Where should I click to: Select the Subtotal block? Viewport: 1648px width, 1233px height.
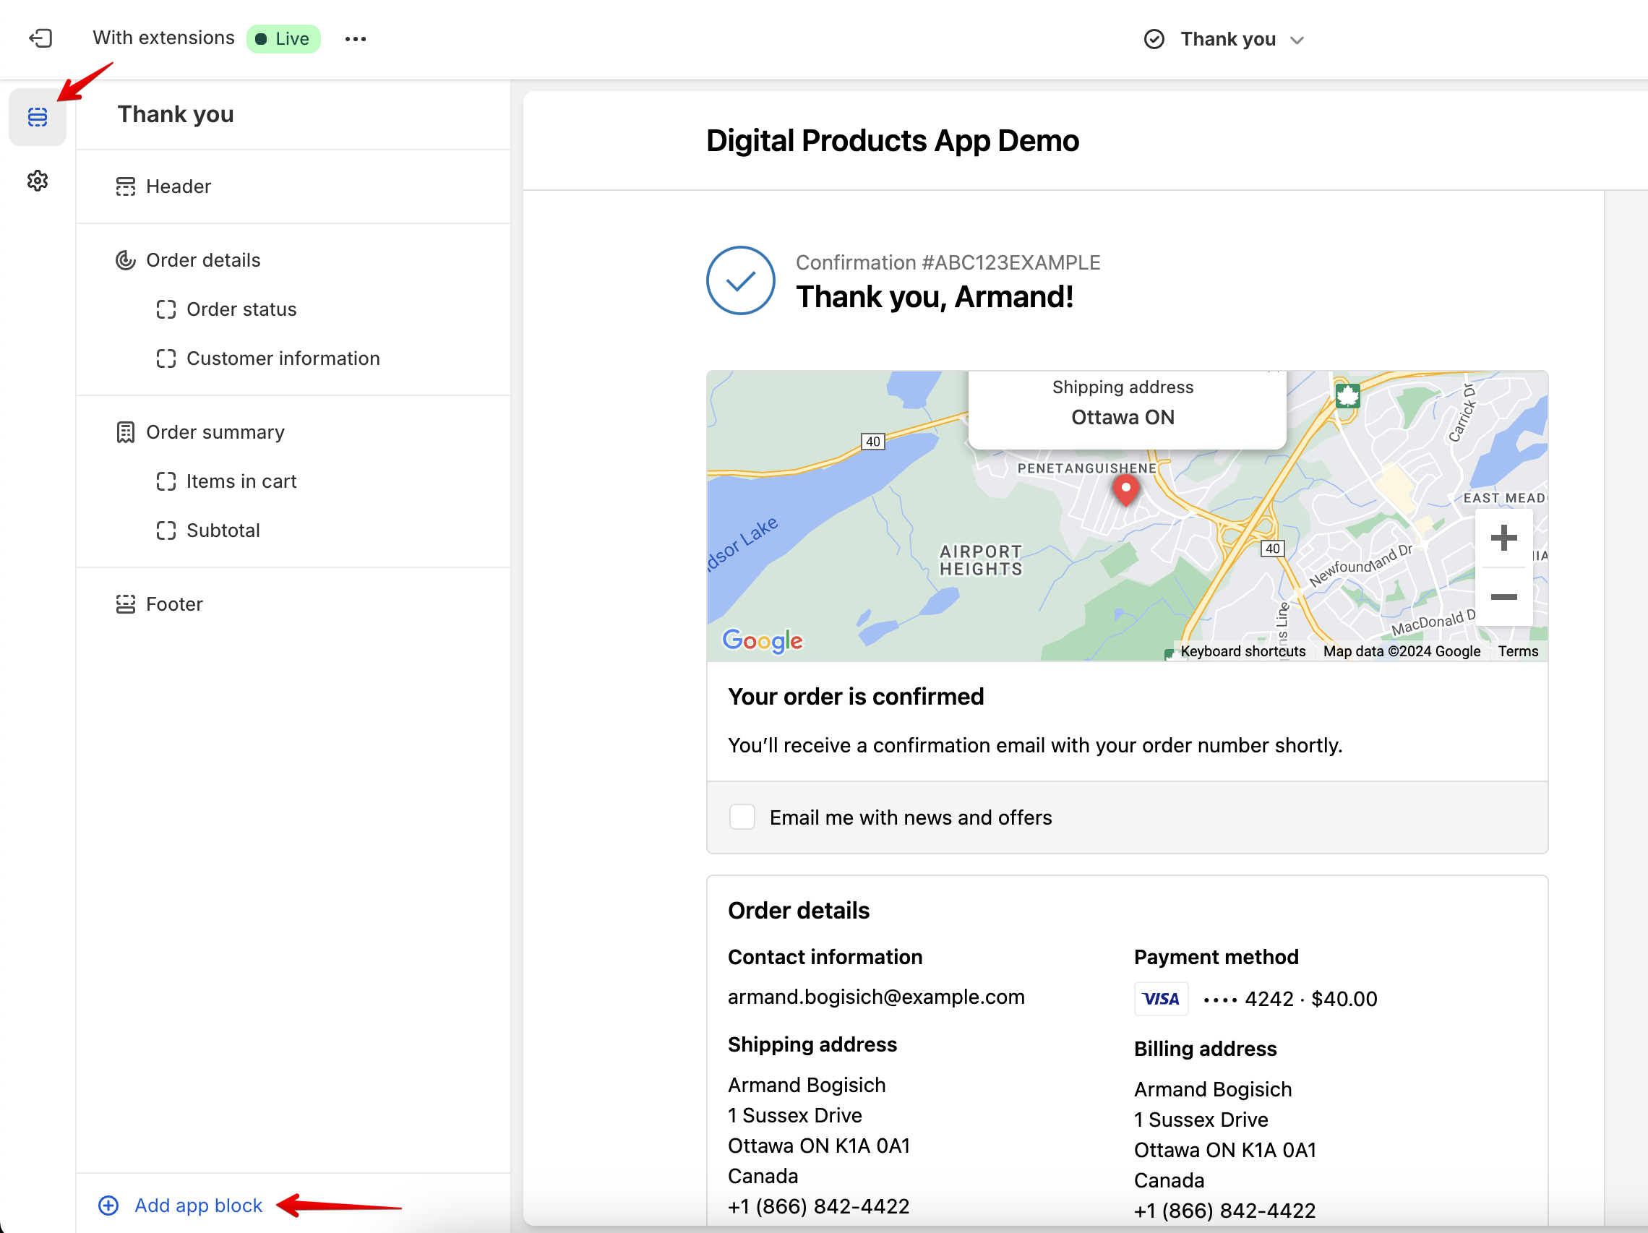223,530
